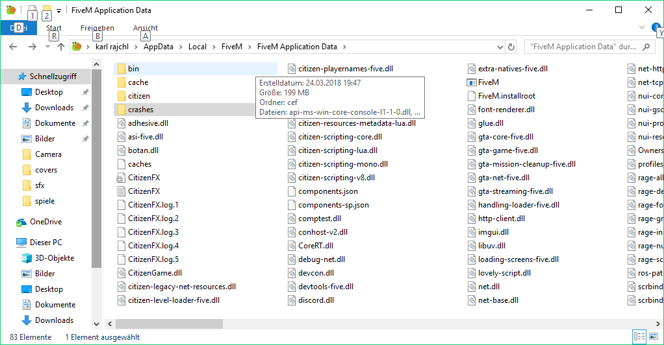
Task: Select FiveM.installroot file icon
Action: pyautogui.click(x=471, y=96)
